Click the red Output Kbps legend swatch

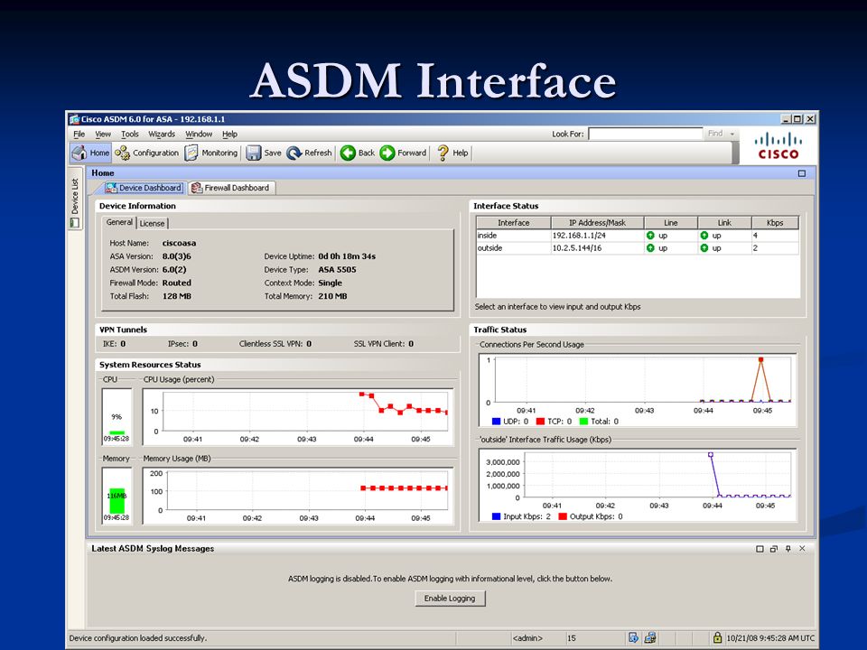(x=563, y=516)
